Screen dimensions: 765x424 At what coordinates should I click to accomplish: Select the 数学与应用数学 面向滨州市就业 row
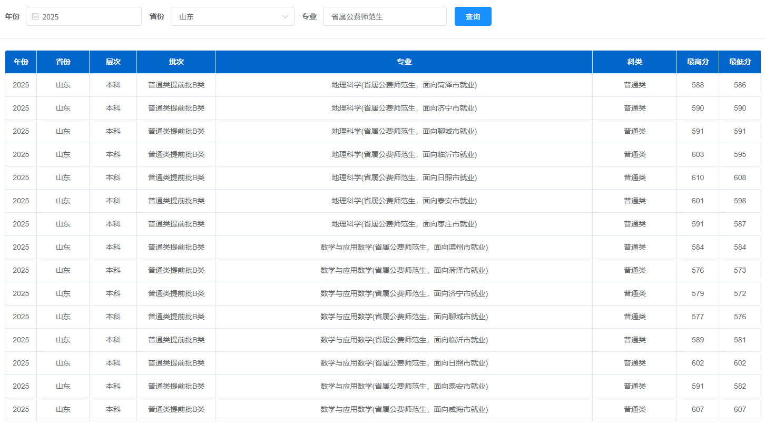(404, 247)
